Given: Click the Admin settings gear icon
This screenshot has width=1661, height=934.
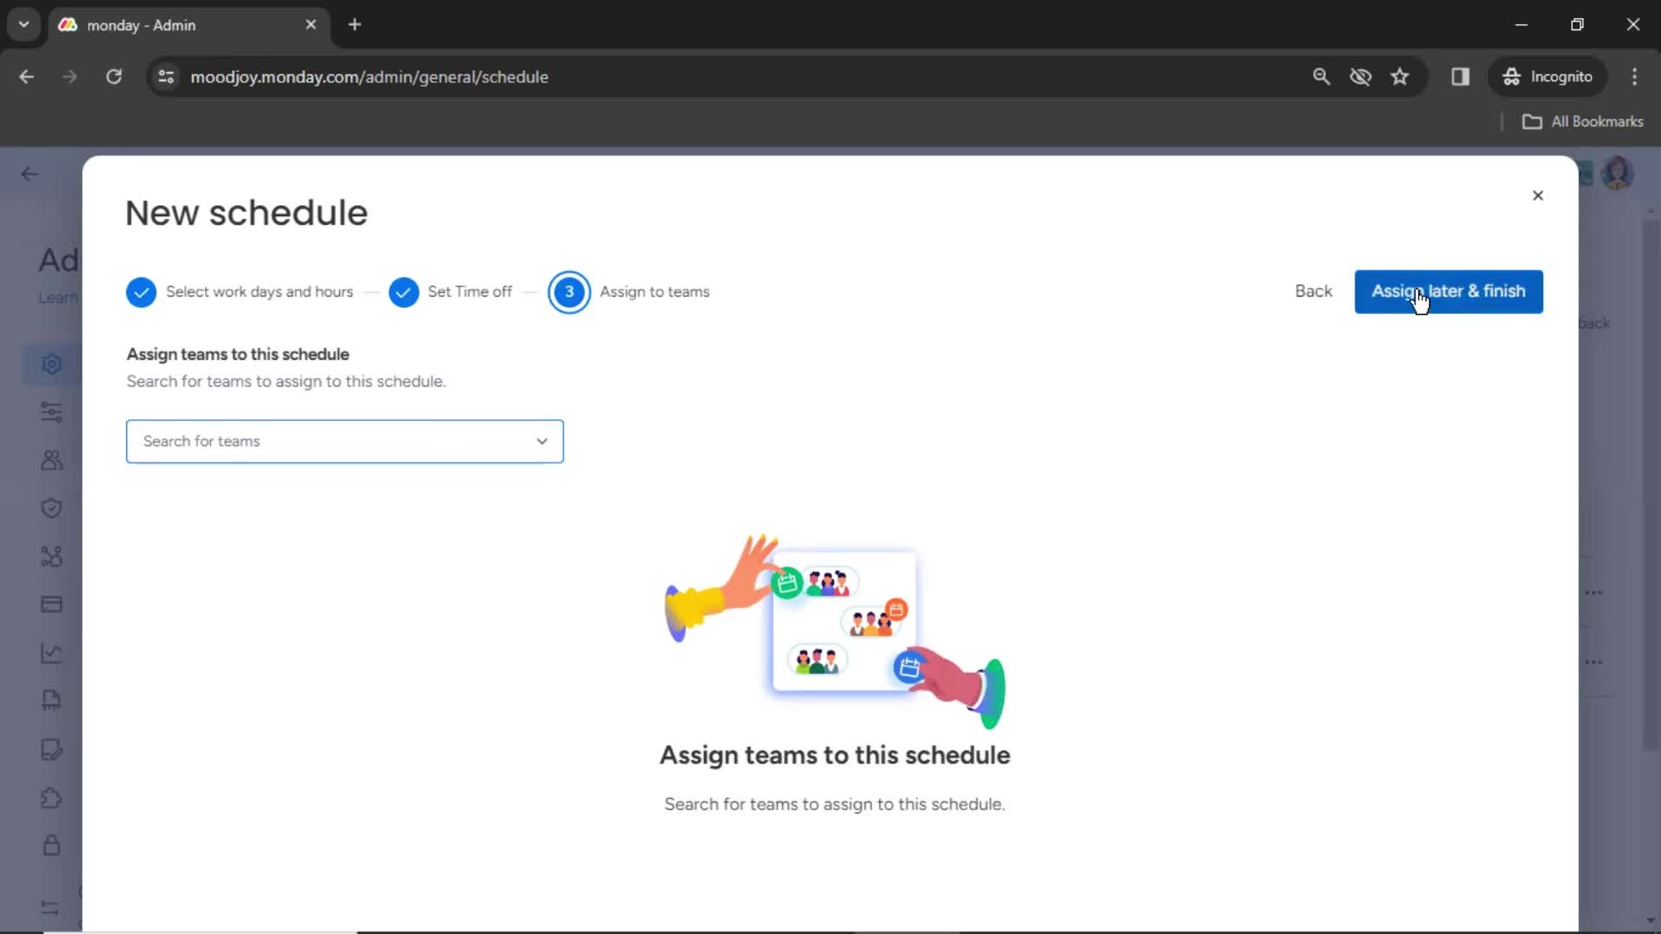Looking at the screenshot, I should [51, 364].
